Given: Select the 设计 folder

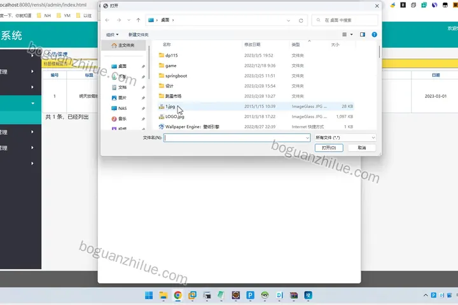Looking at the screenshot, I should click(256, 86).
